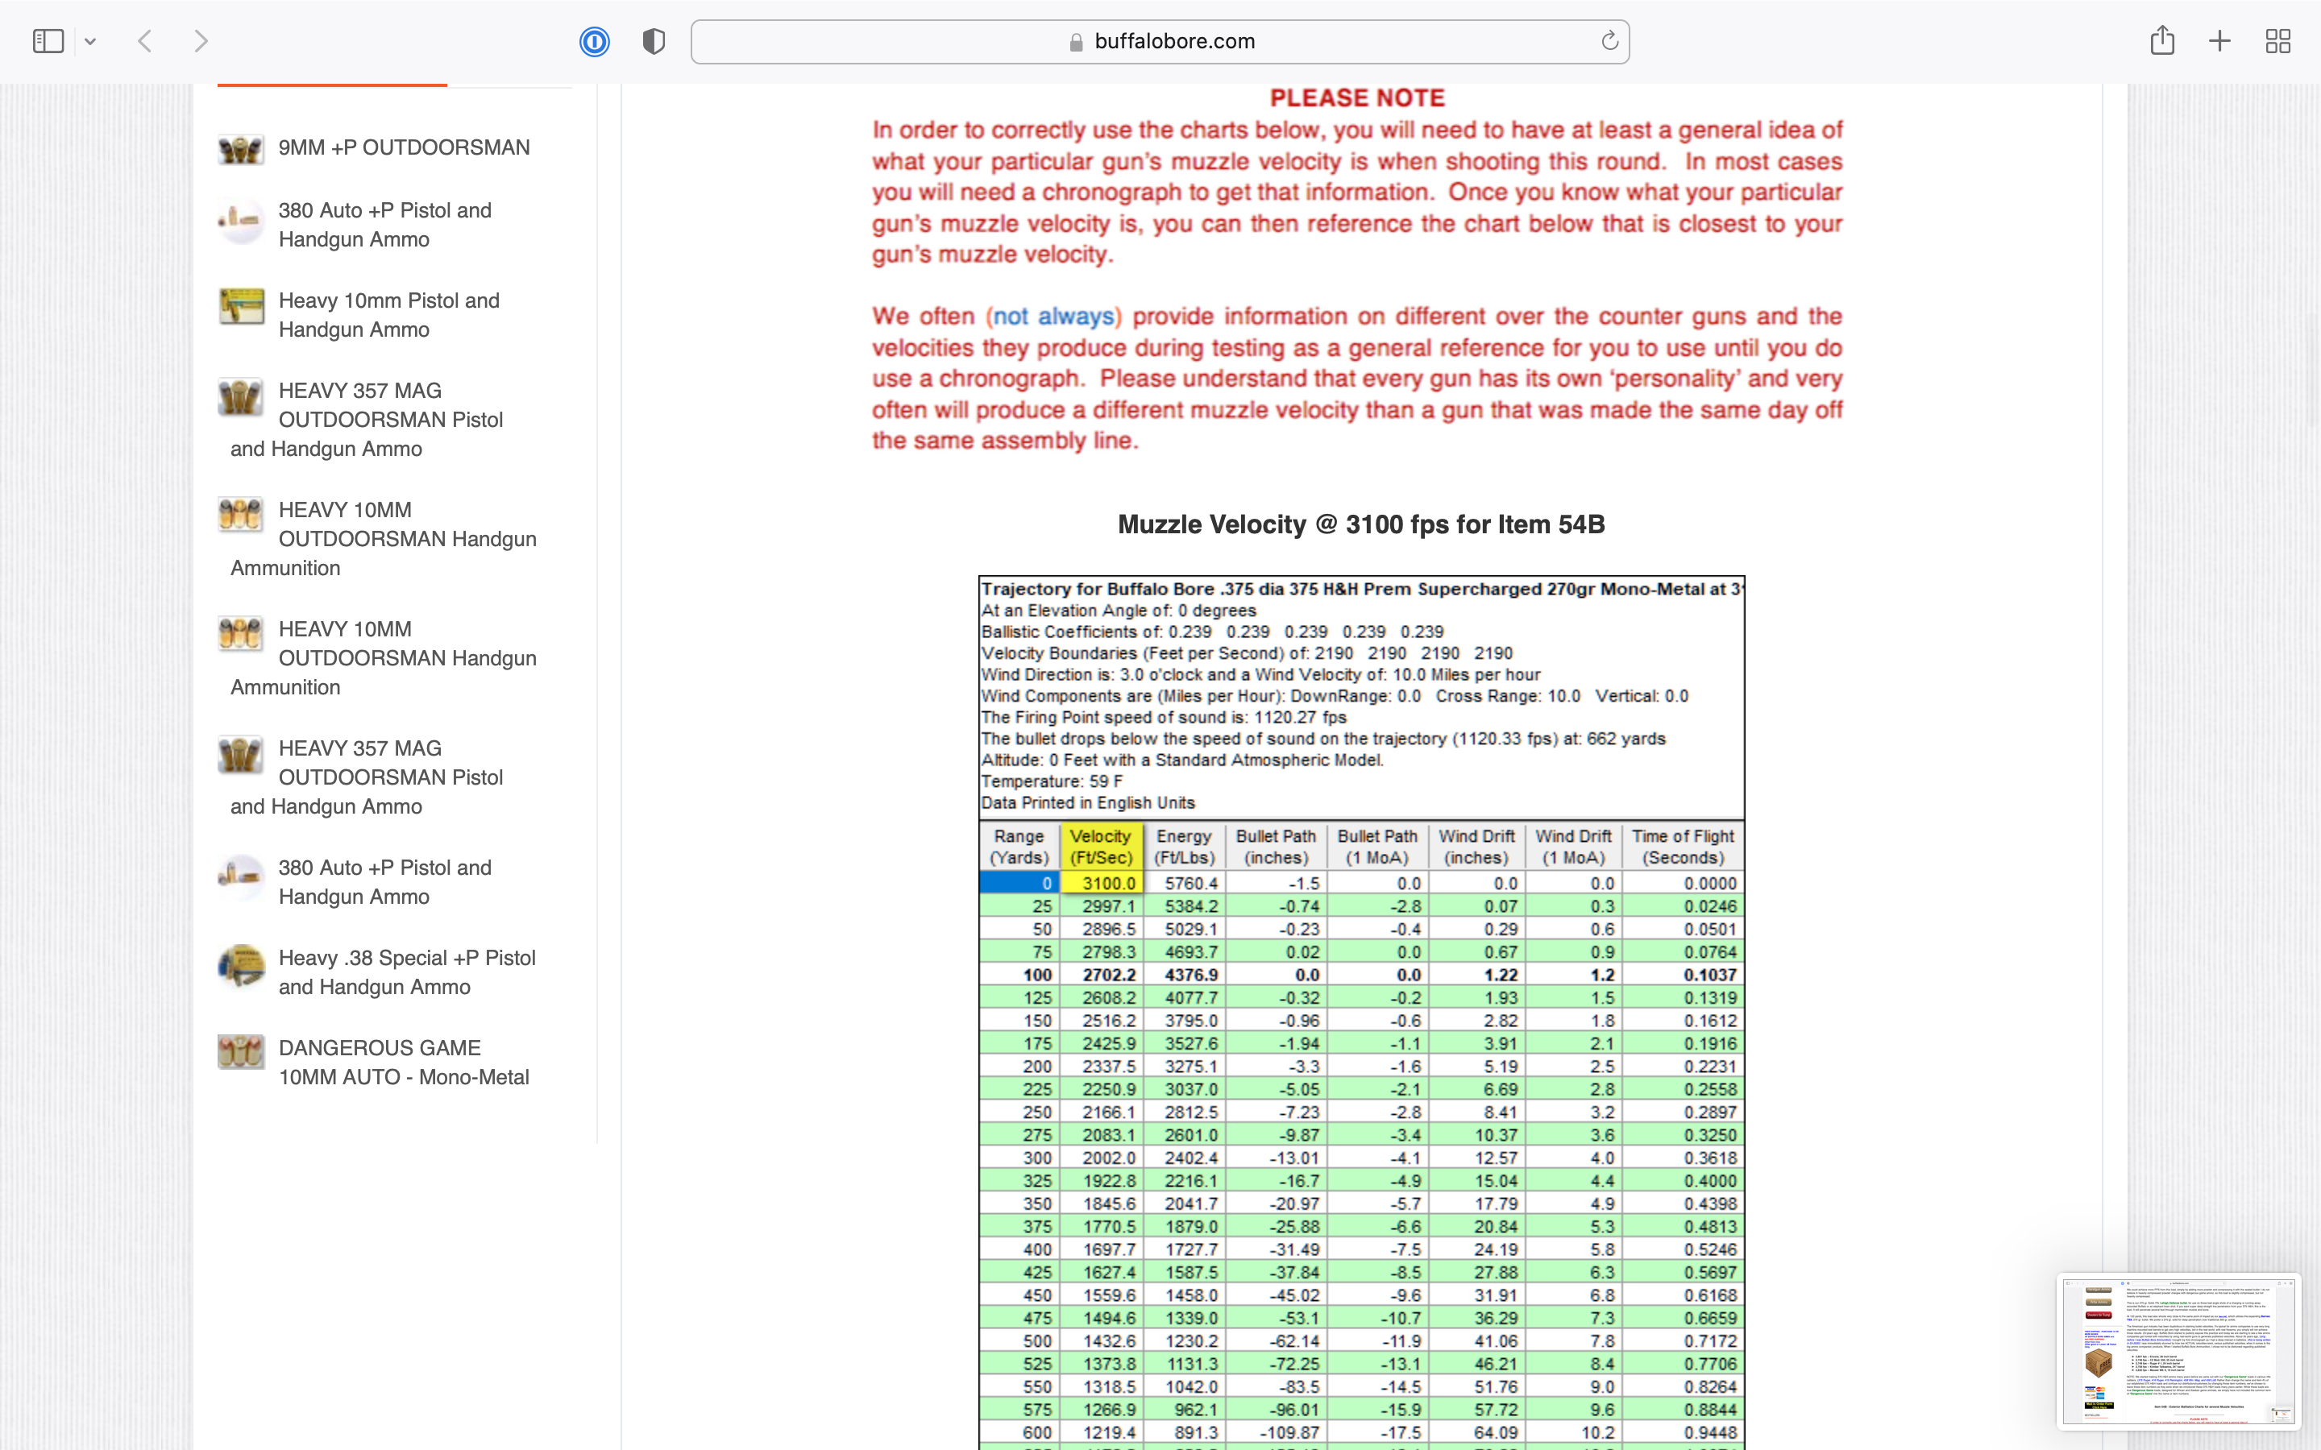Click first HEAVY 357 MAG thumbnail image

click(x=241, y=396)
